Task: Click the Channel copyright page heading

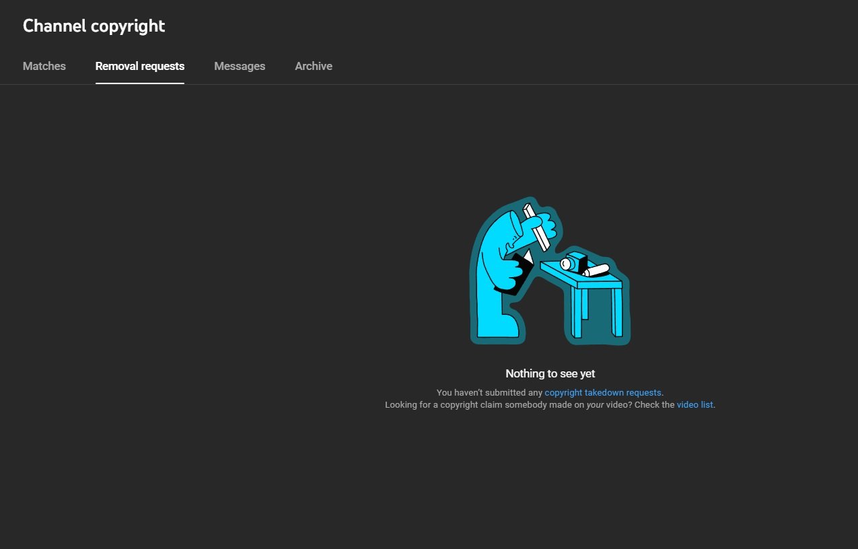Action: tap(94, 26)
